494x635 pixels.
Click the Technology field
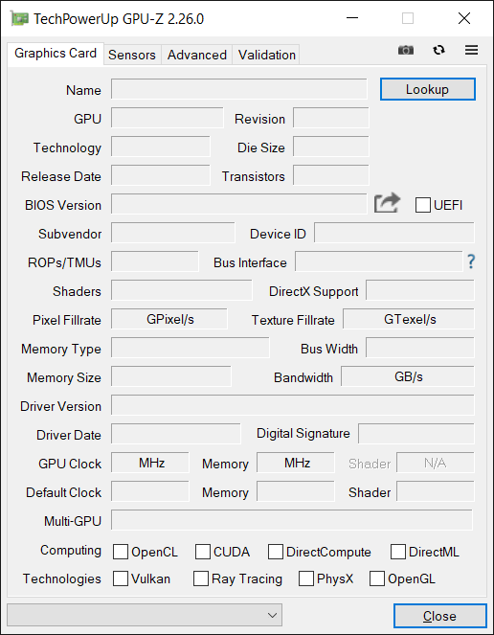pyautogui.click(x=161, y=147)
